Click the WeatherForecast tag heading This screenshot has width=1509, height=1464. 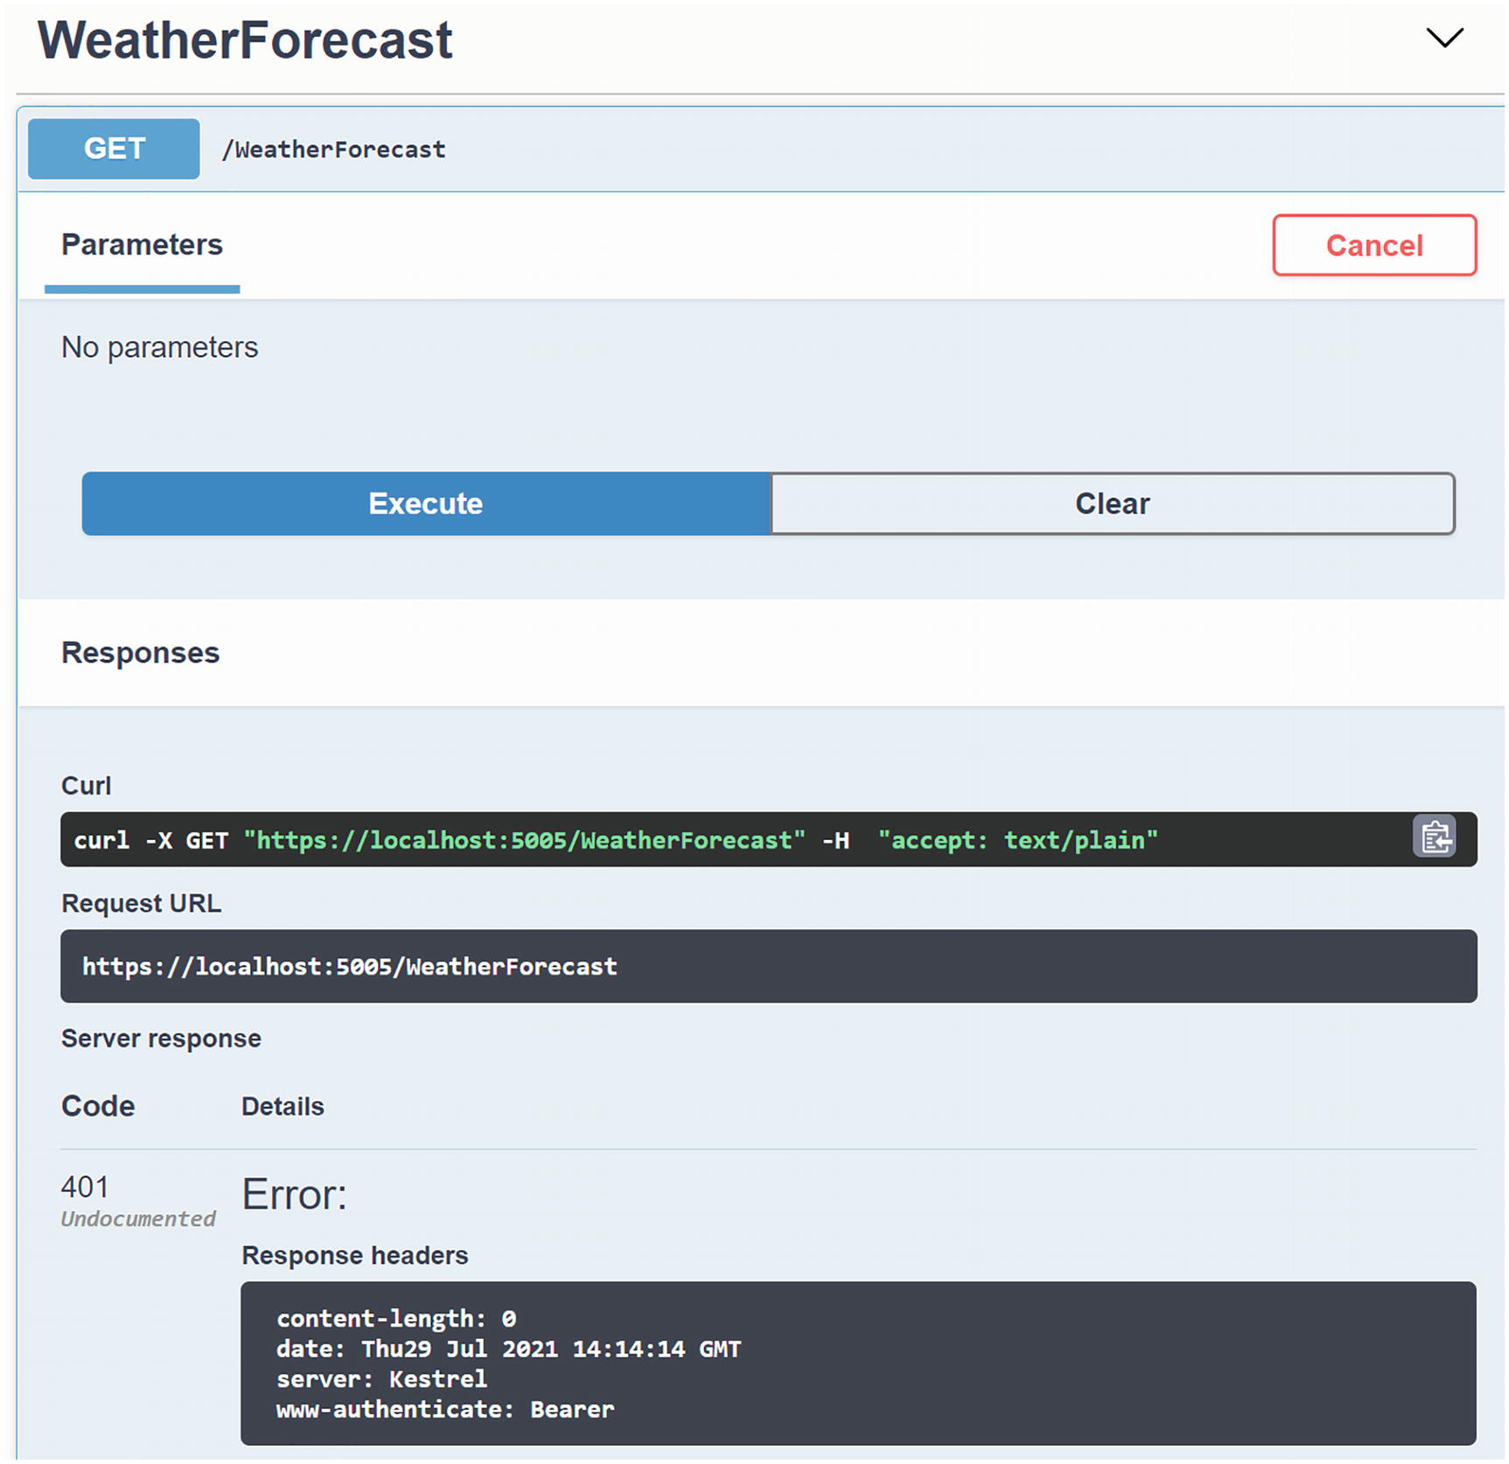245,40
